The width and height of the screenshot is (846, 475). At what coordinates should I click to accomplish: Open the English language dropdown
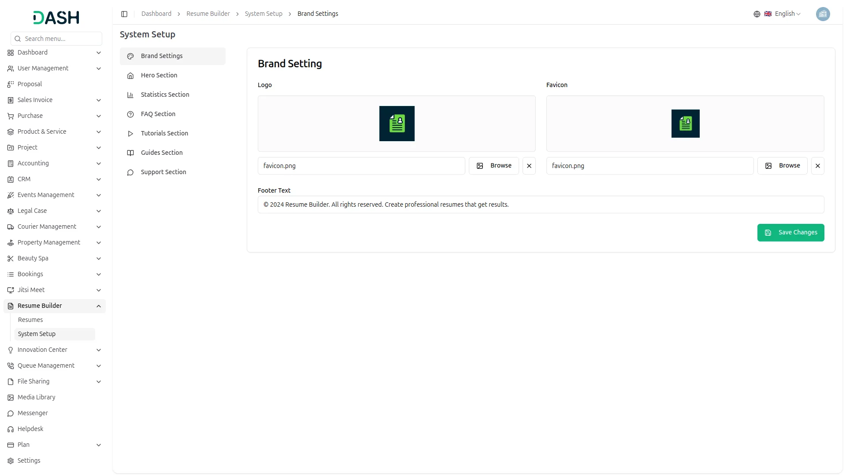tap(787, 14)
